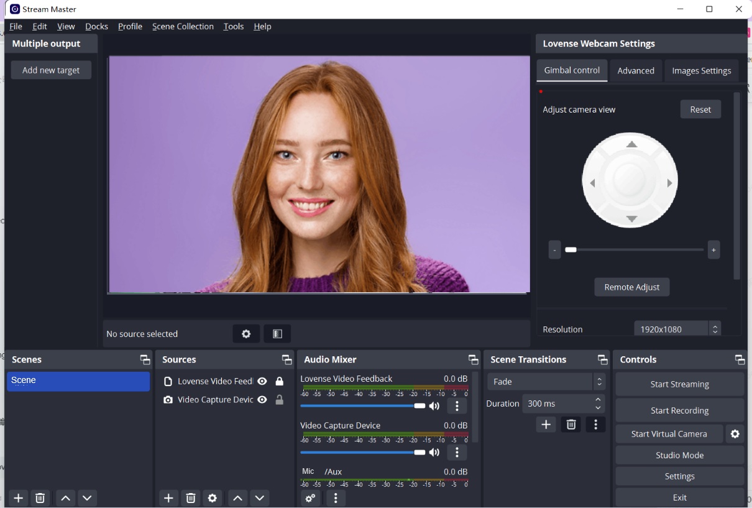Select the Scene item in Scenes list
The image size is (752, 508).
tap(78, 381)
